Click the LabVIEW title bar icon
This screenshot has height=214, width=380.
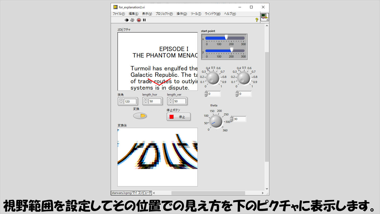coord(115,7)
